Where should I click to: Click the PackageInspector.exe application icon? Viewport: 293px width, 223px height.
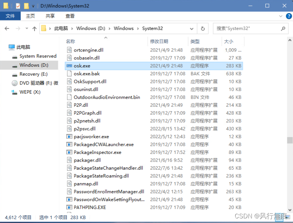(69, 152)
